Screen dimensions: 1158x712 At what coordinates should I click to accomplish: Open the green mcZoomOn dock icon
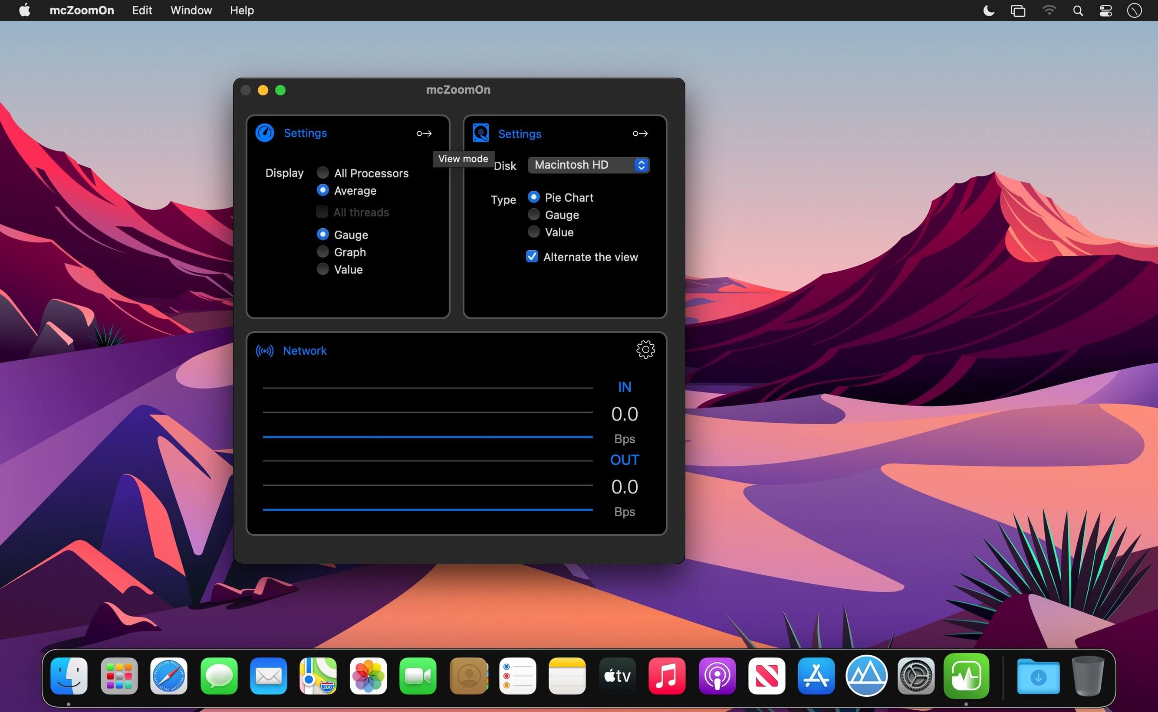966,676
